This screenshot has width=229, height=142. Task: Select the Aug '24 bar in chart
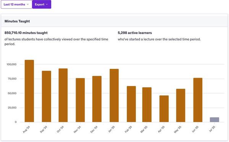[x=29, y=91]
